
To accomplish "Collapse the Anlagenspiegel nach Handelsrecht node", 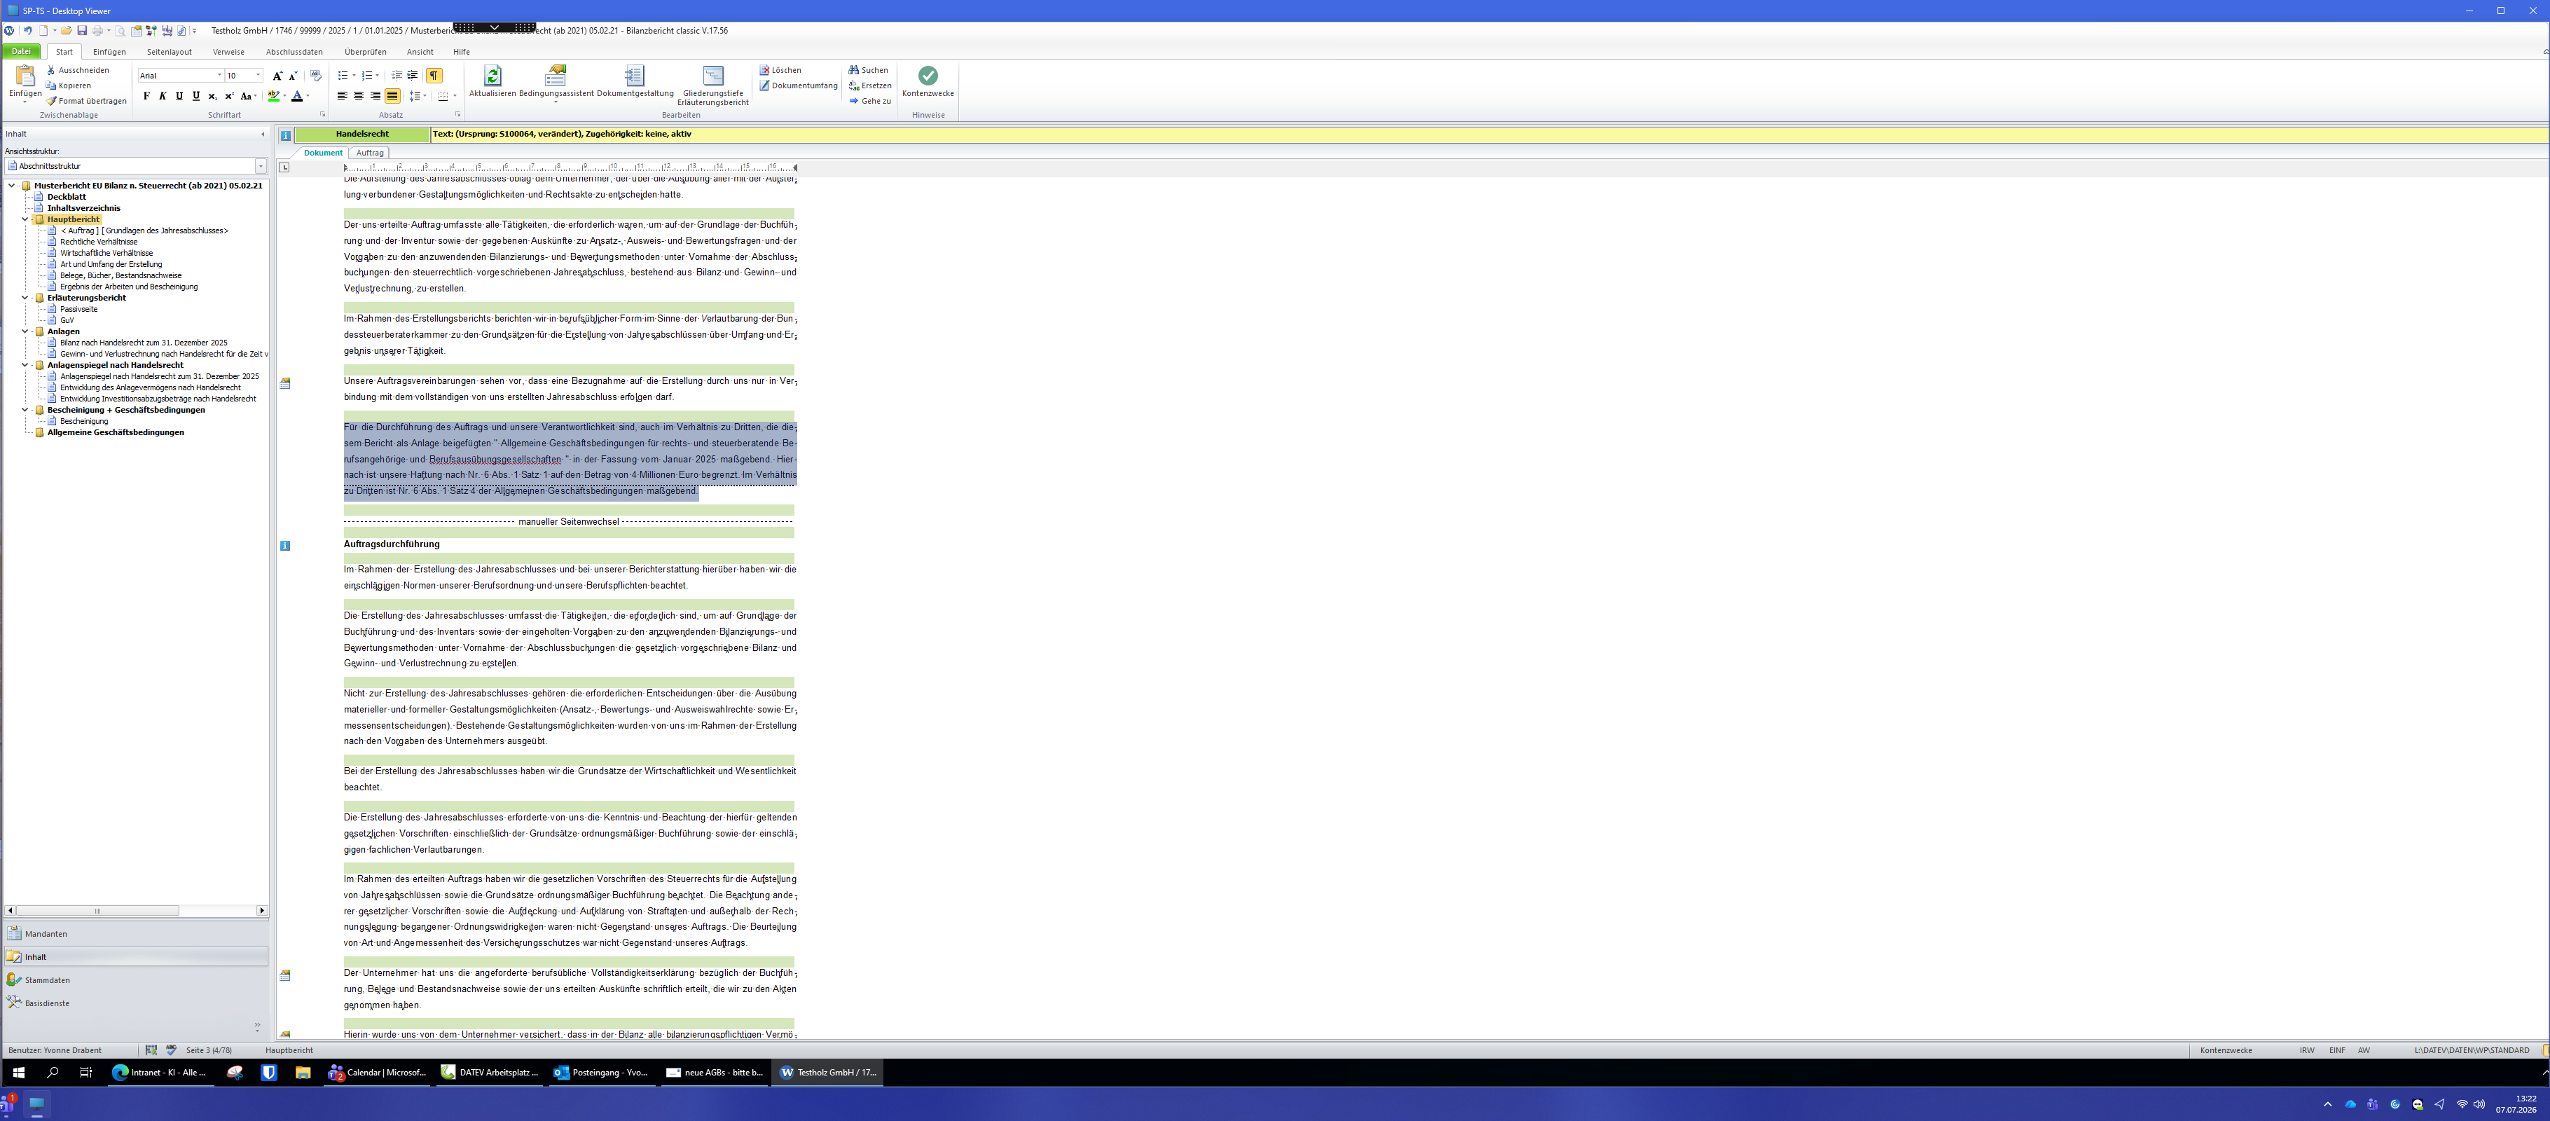I will [x=25, y=366].
